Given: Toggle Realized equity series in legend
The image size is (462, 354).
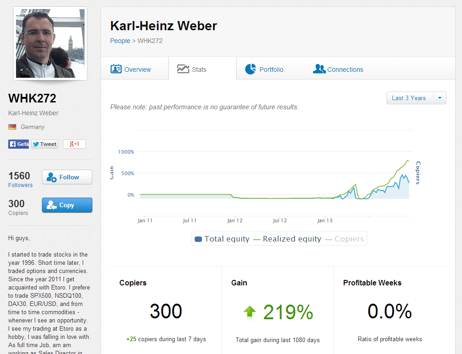Looking at the screenshot, I should click(x=287, y=239).
